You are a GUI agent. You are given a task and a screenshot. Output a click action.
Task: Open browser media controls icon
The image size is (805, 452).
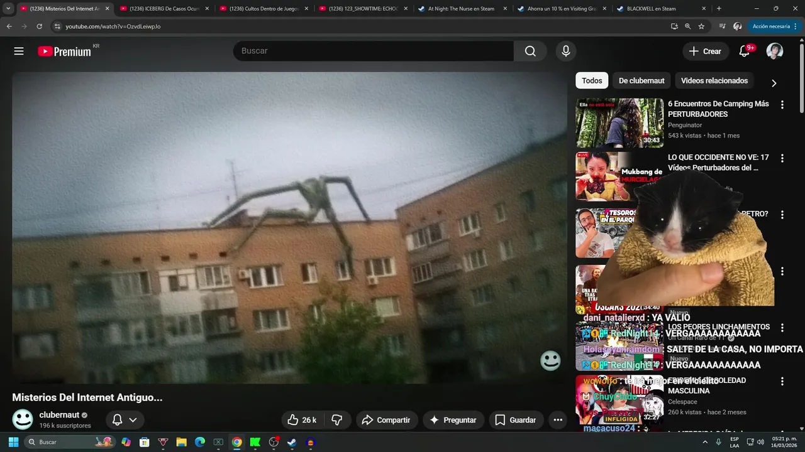(722, 26)
